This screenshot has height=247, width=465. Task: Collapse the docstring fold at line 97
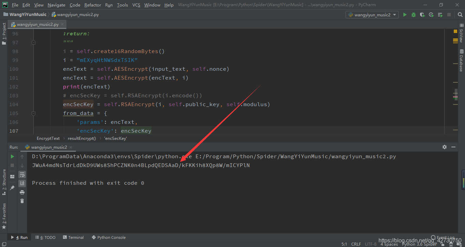[x=33, y=43]
